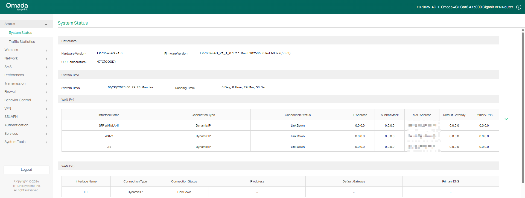Click Link Down status for WAN2
This screenshot has width=525, height=198.
coord(298,136)
